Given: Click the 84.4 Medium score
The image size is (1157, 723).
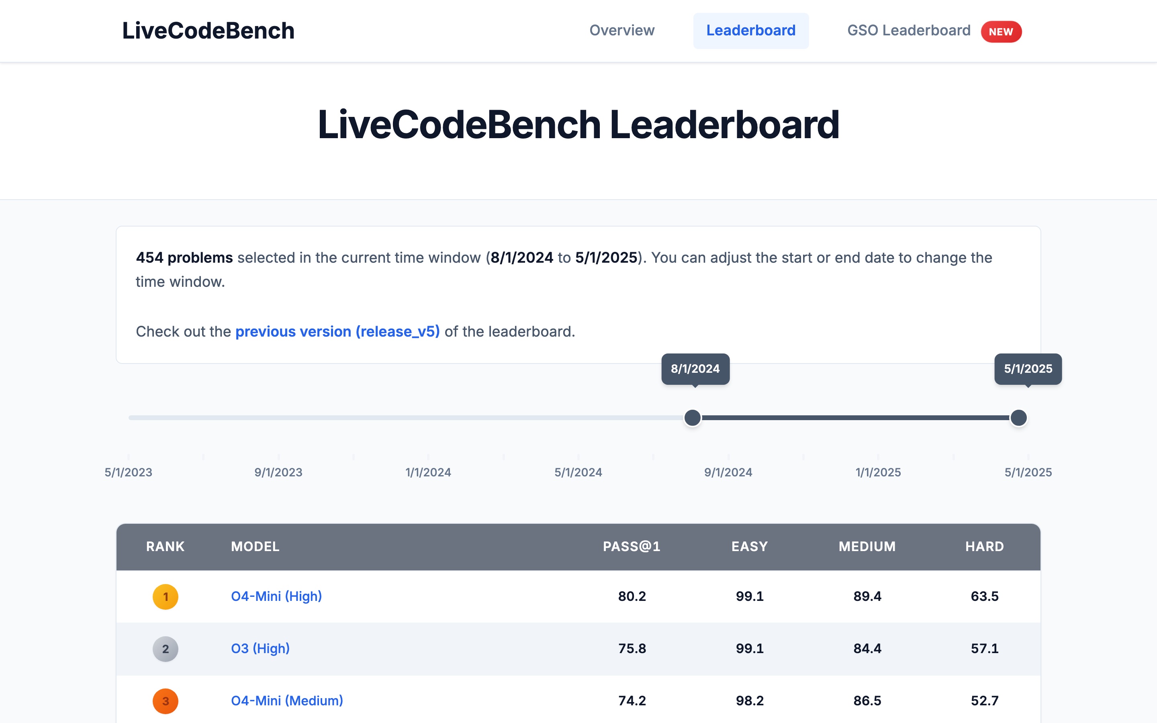Looking at the screenshot, I should tap(867, 648).
